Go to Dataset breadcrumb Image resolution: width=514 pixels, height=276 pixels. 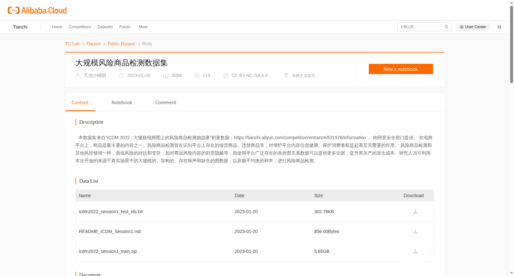[x=93, y=44]
